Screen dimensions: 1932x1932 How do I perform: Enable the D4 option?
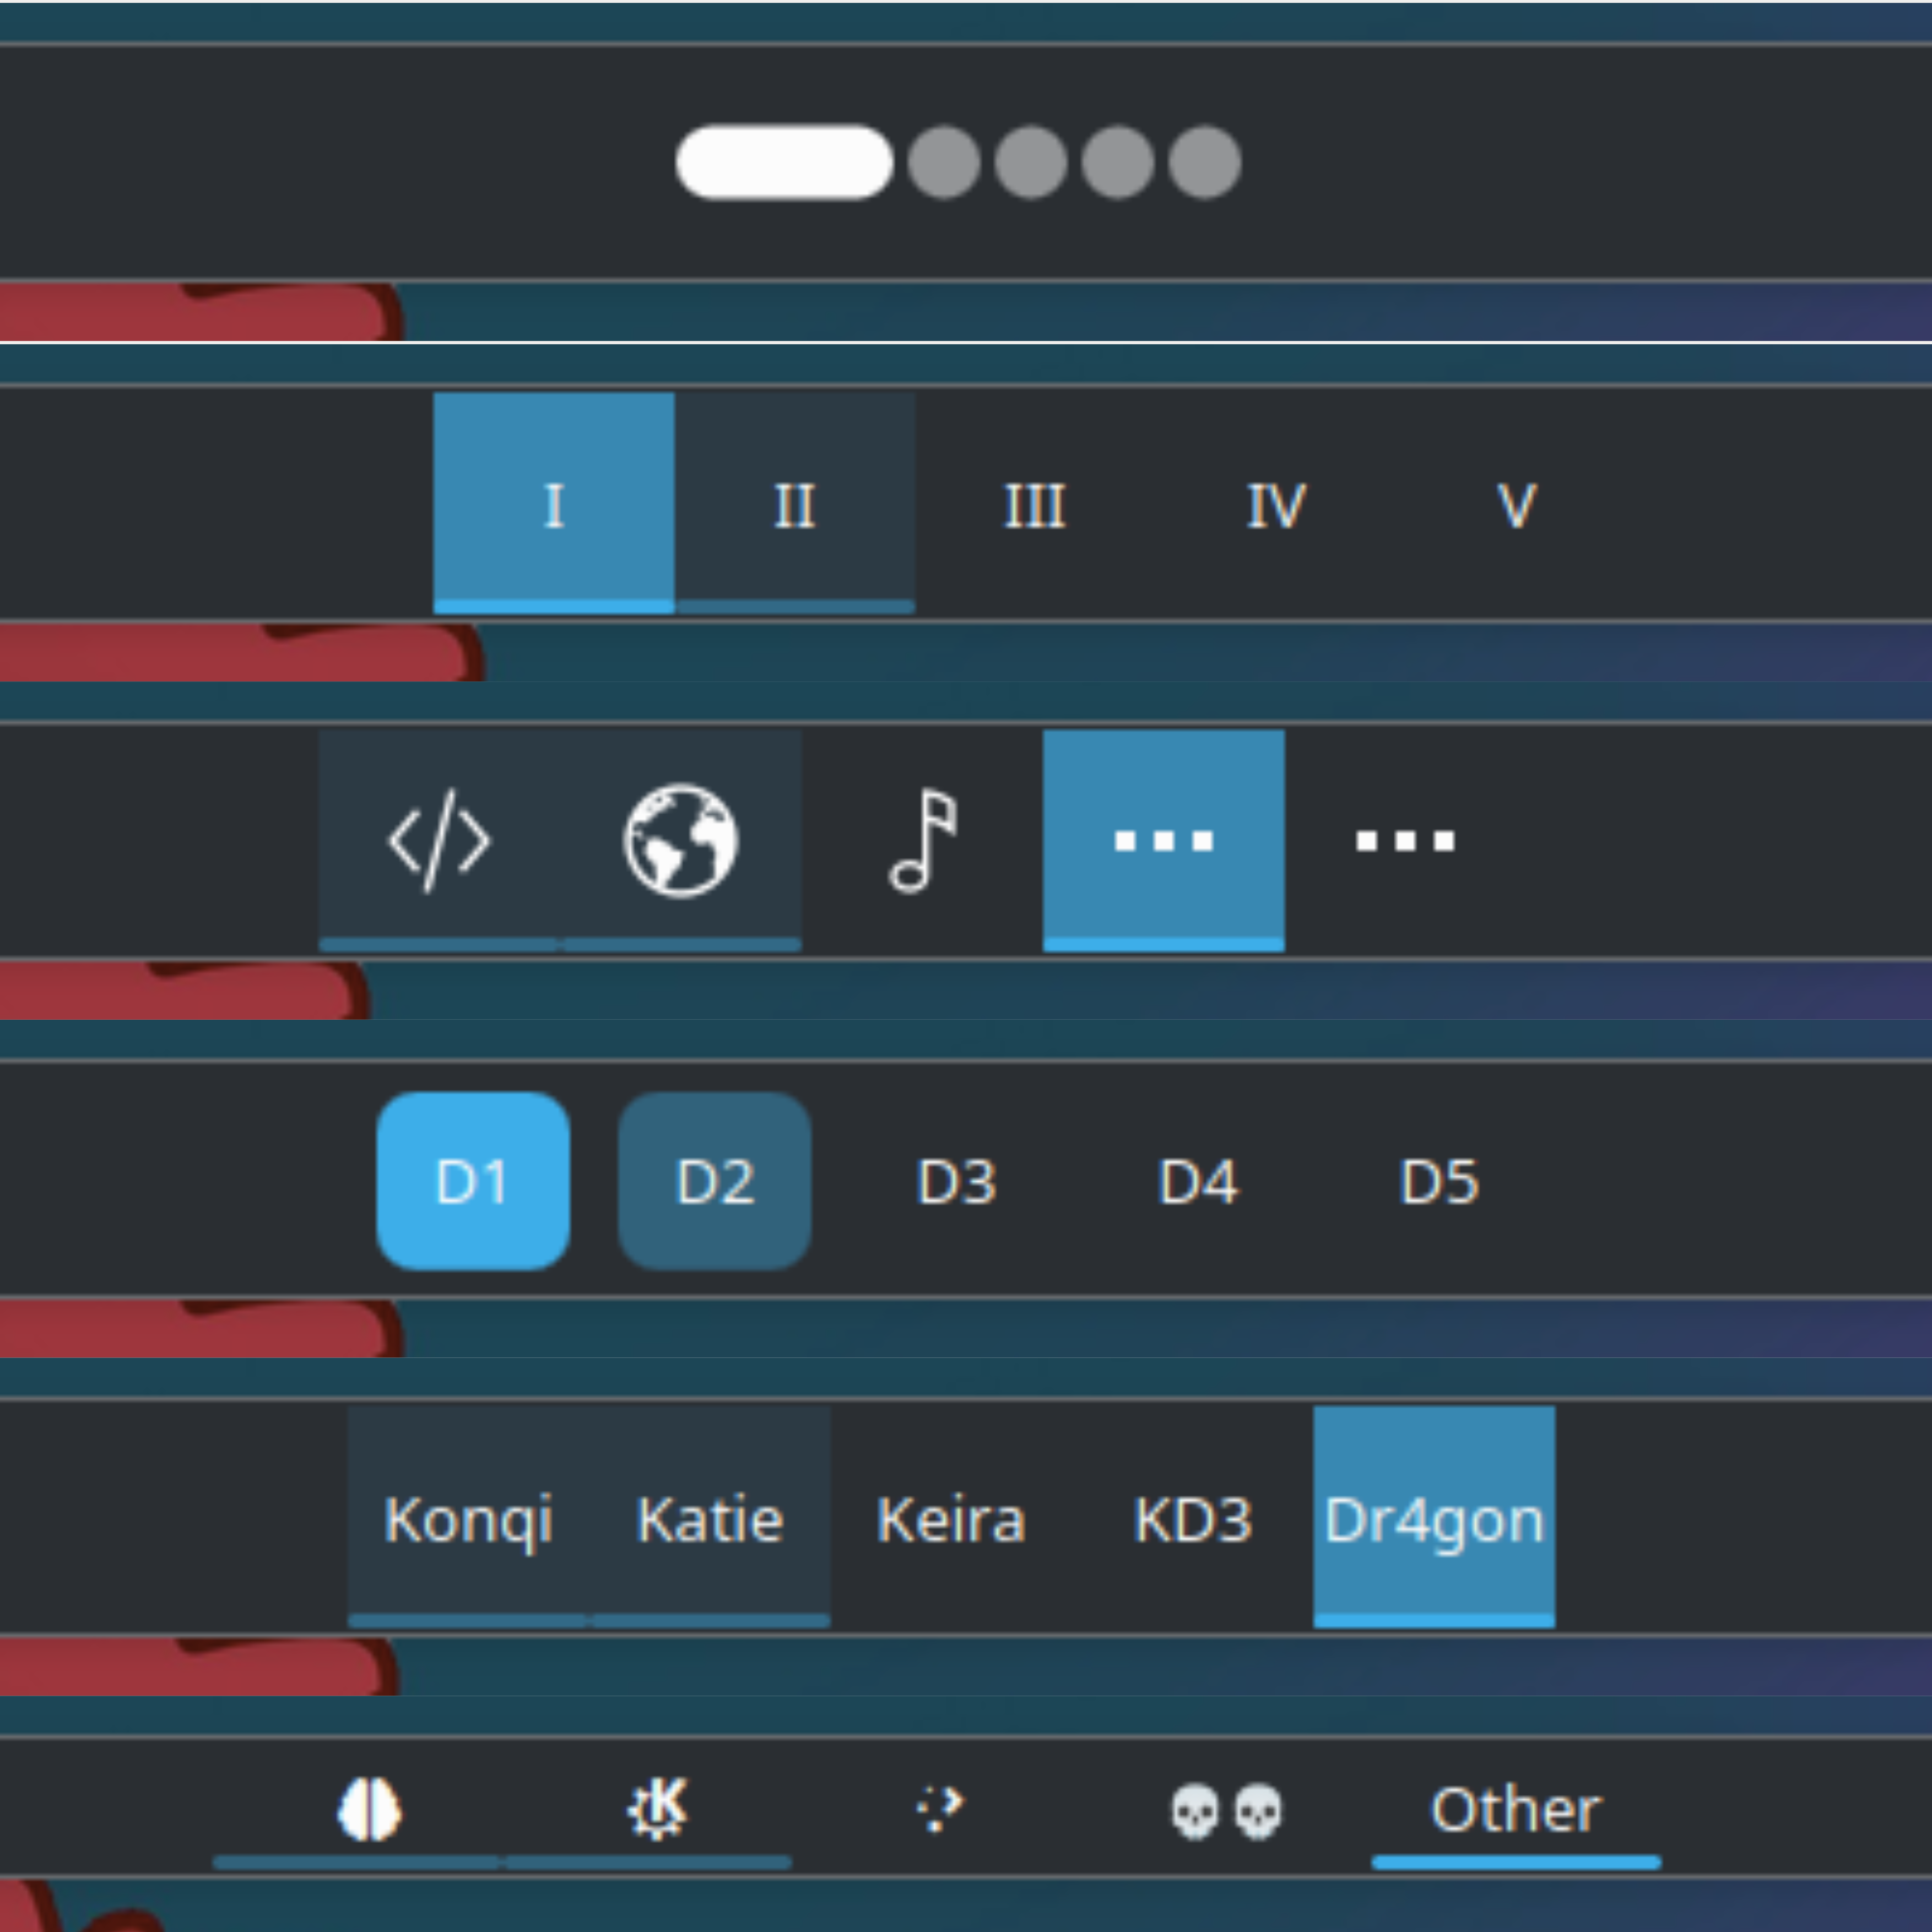point(1198,1182)
